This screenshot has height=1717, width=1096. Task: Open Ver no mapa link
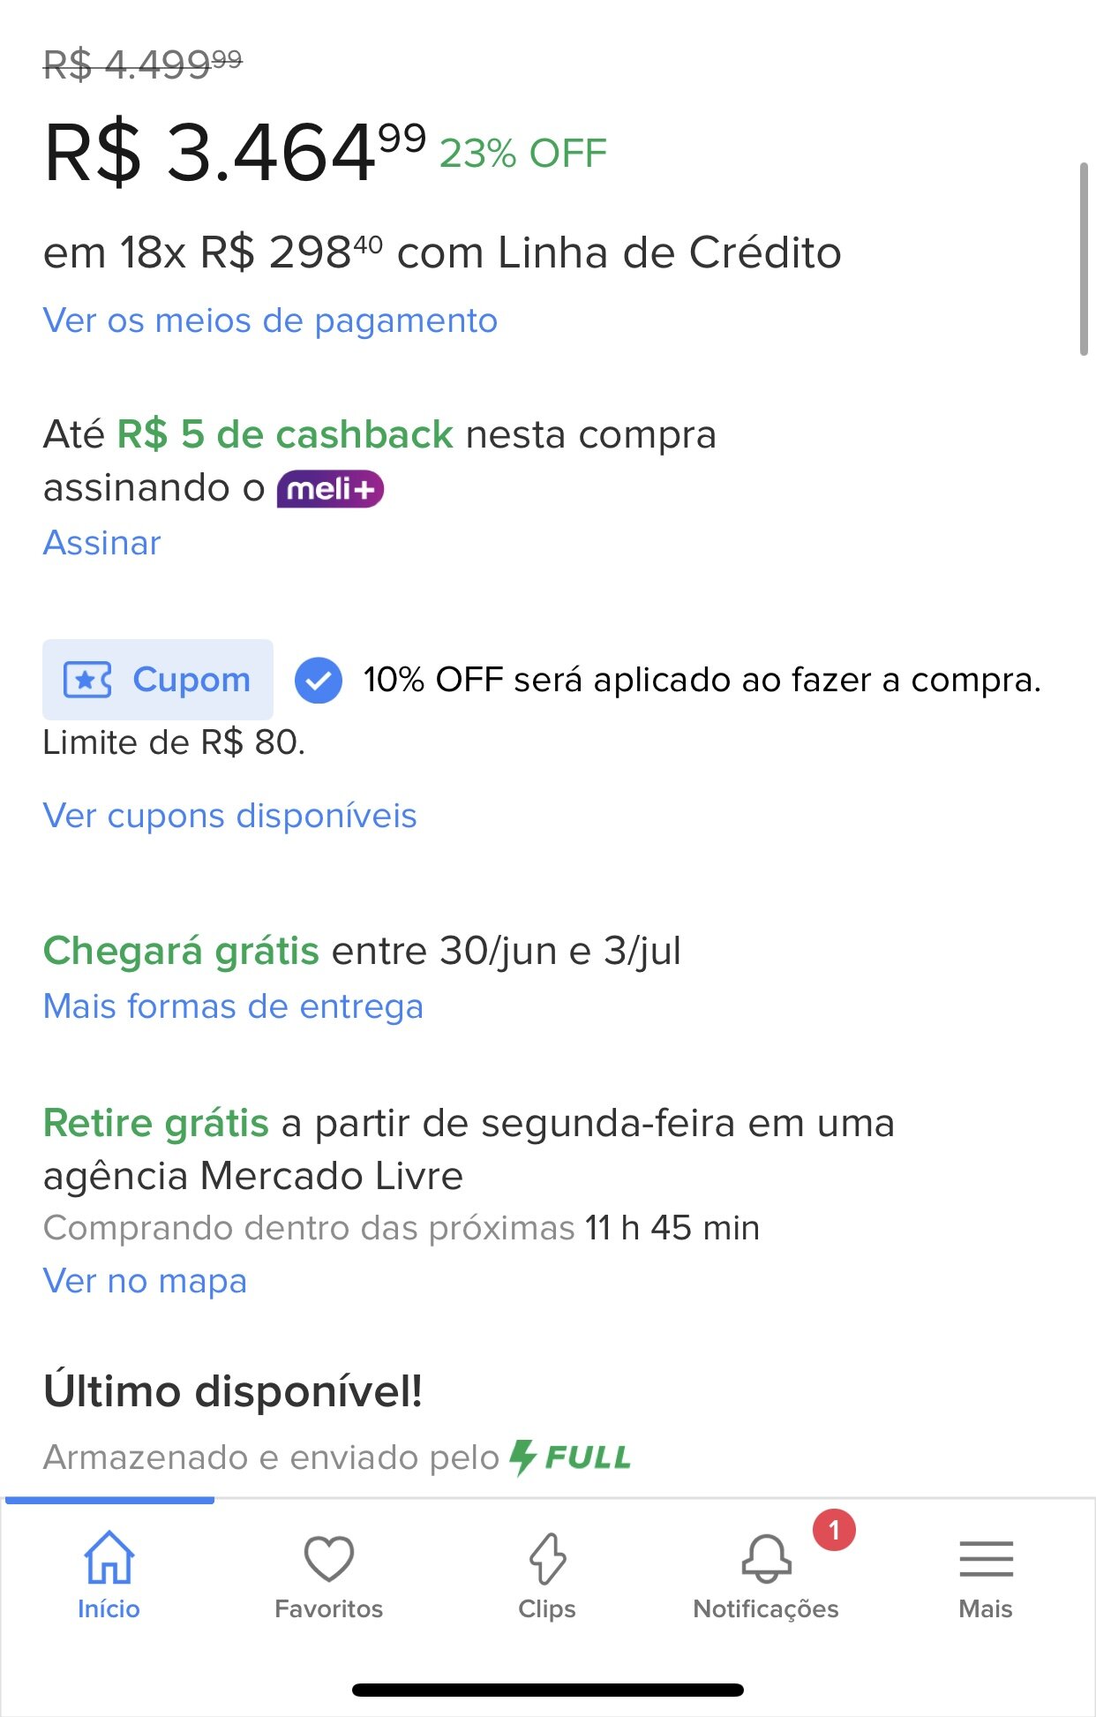145,1281
